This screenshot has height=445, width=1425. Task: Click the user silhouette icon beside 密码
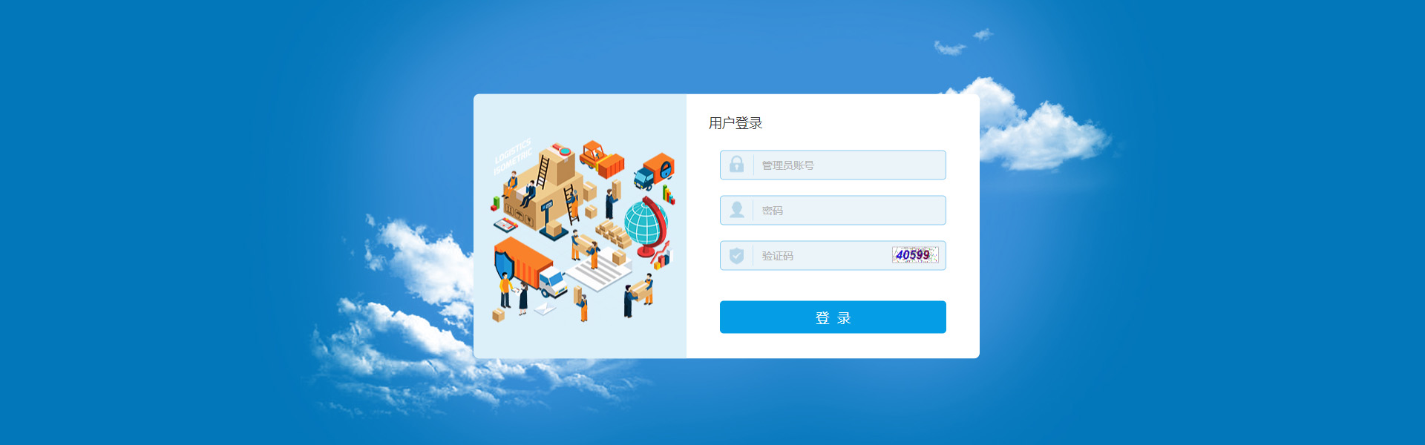[x=736, y=210]
